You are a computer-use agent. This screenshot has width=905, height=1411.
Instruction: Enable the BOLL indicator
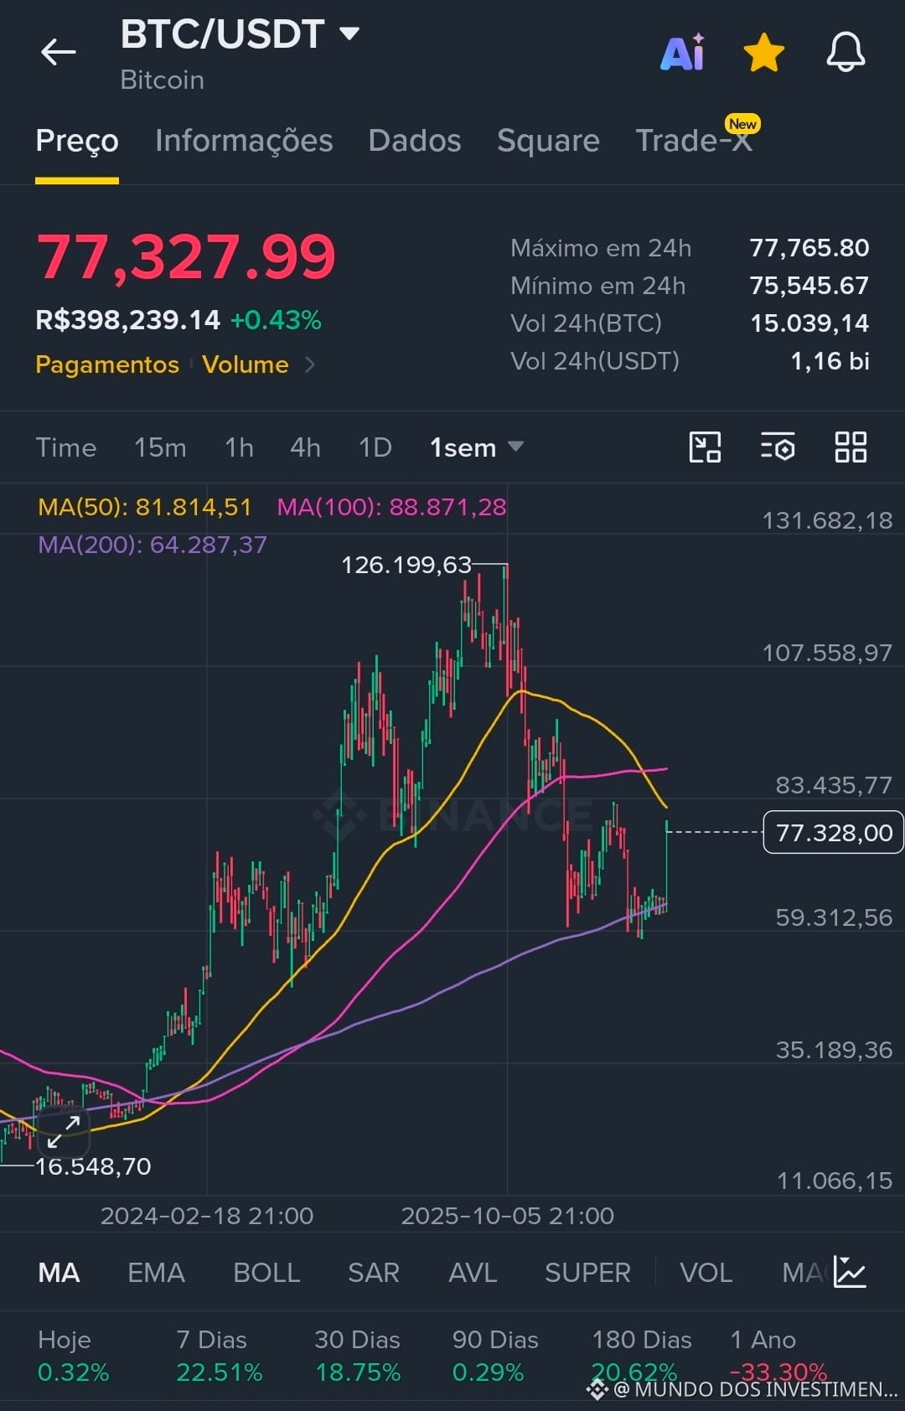click(x=266, y=1273)
